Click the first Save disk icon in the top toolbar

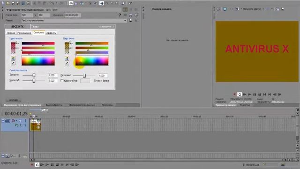coord(13,3)
